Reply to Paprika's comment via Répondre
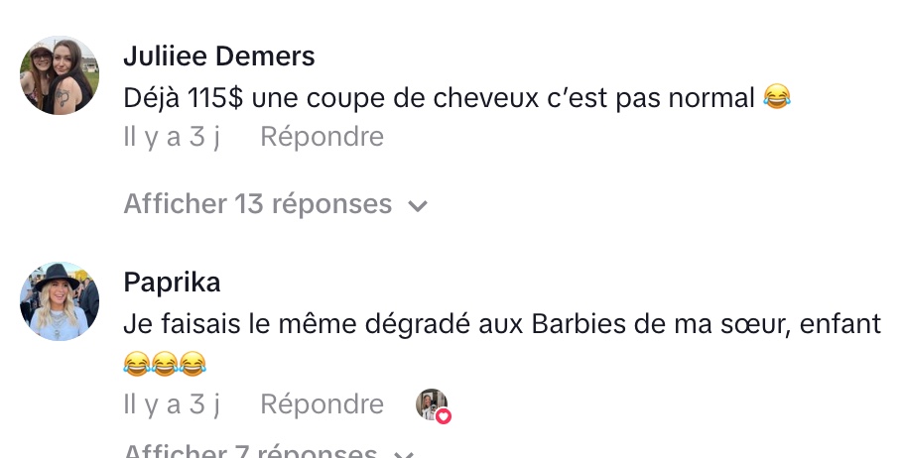The image size is (903, 458). point(322,403)
